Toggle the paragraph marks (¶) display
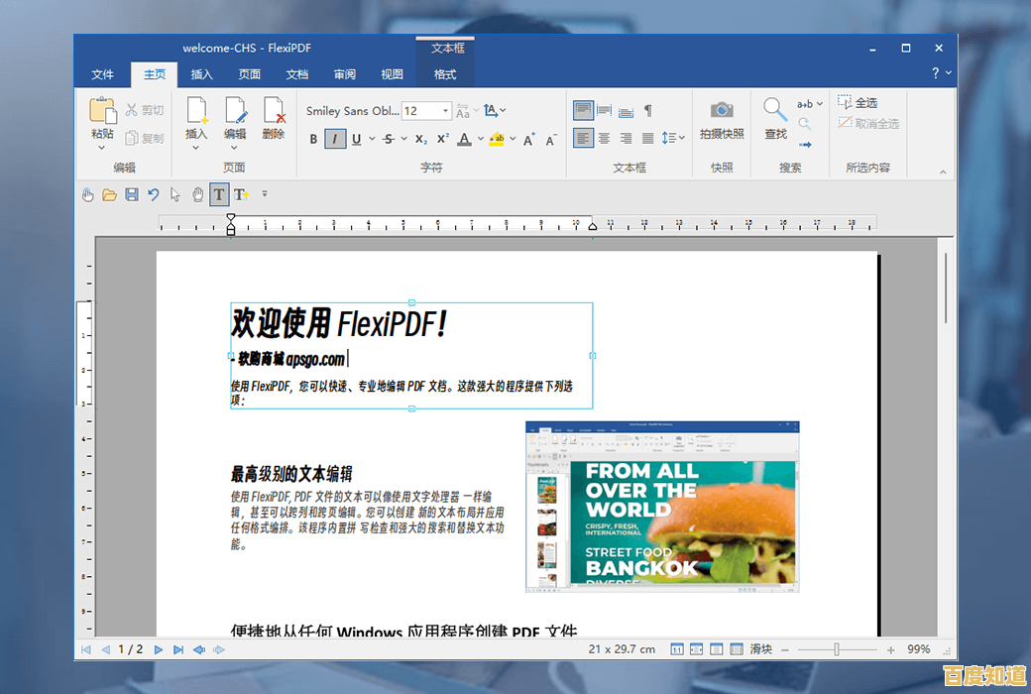This screenshot has height=694, width=1031. 649,109
